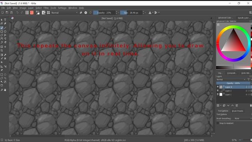252x142 pixels.
Task: Select the Rectangle shape tool
Action: click(2, 32)
